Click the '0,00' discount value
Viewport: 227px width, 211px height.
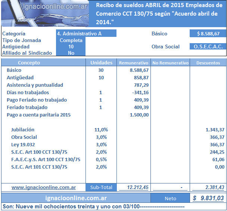click(x=220, y=167)
